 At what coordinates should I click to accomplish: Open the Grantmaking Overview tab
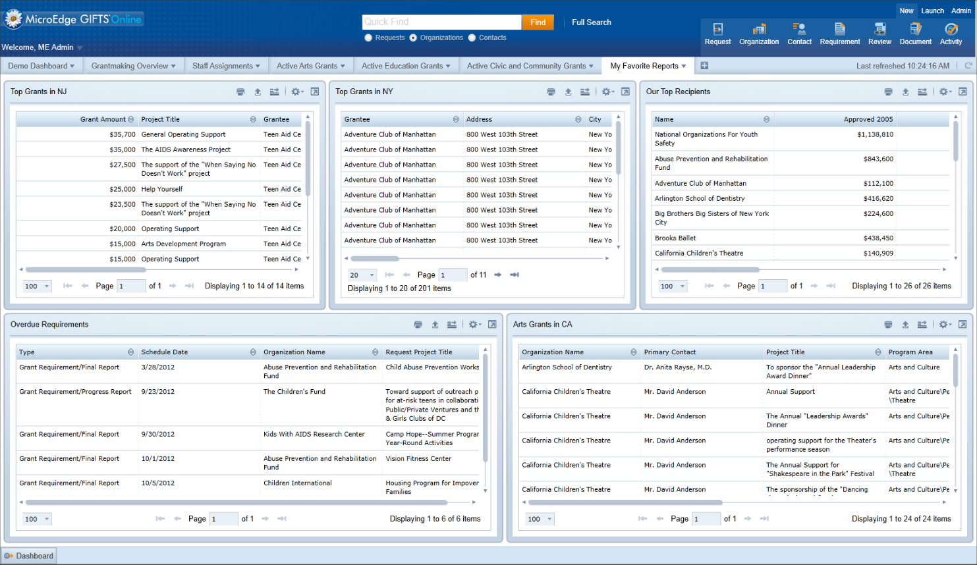coord(133,66)
